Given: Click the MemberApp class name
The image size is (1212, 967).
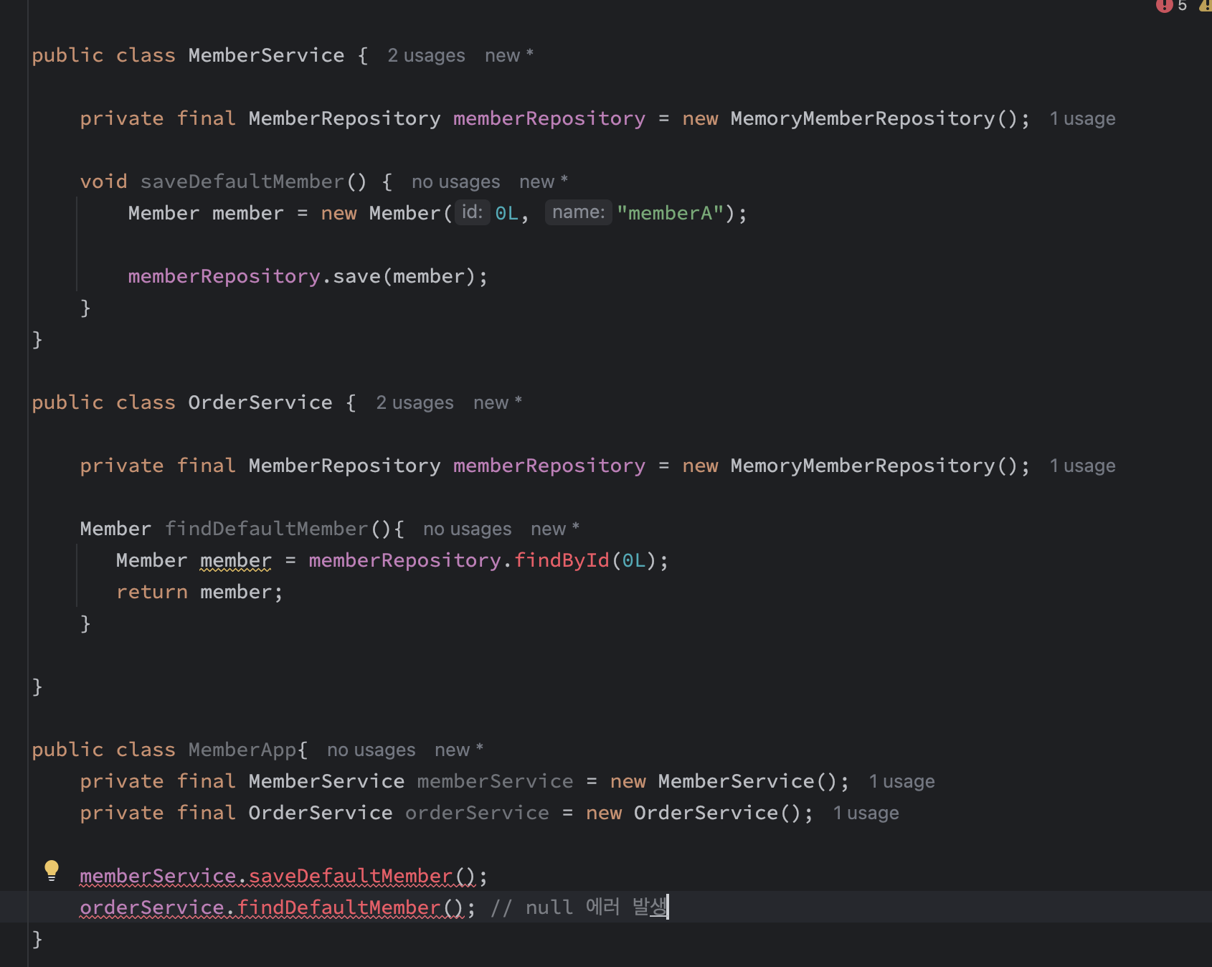Looking at the screenshot, I should [x=242, y=750].
